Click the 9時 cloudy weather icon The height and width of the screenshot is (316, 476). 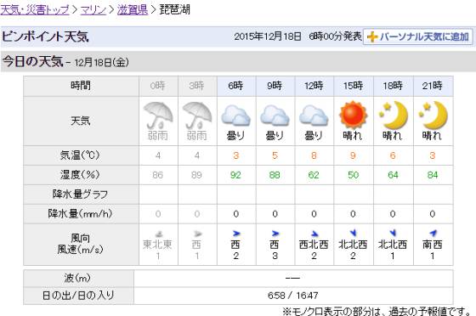pos(275,116)
